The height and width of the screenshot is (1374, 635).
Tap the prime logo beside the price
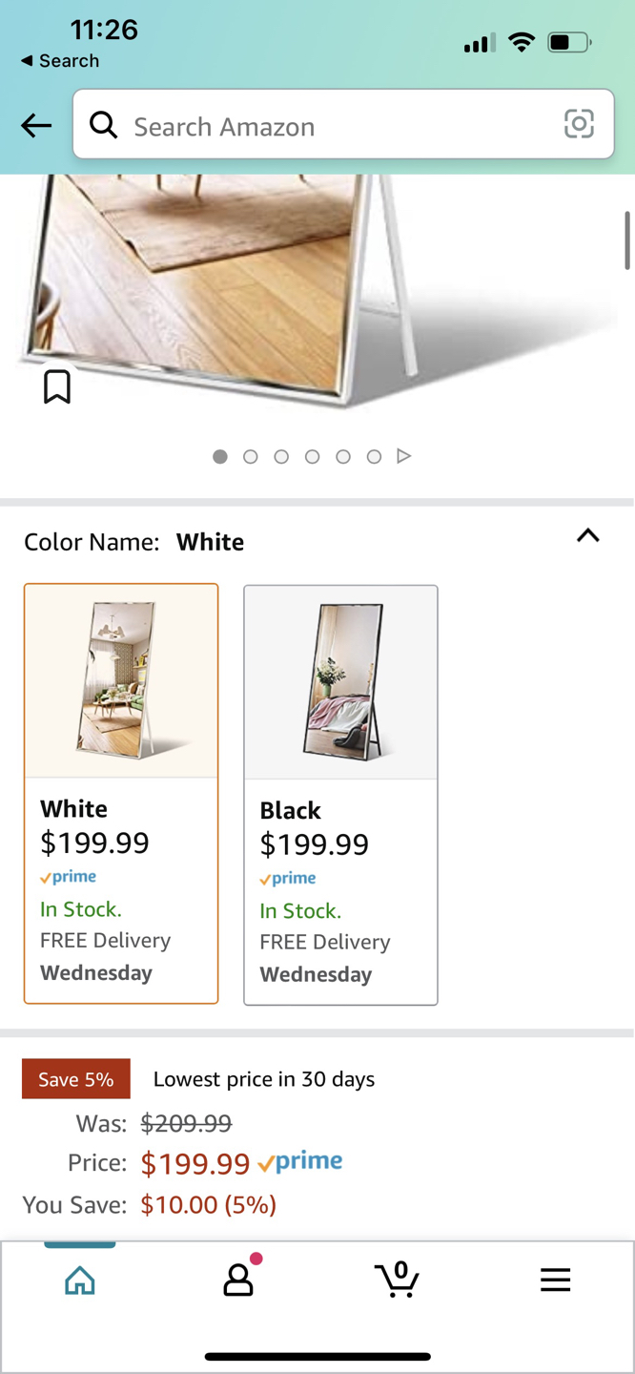point(300,1162)
